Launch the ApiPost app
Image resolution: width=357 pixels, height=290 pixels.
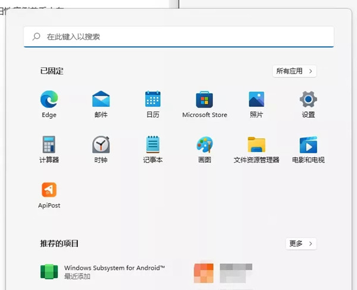[49, 190]
